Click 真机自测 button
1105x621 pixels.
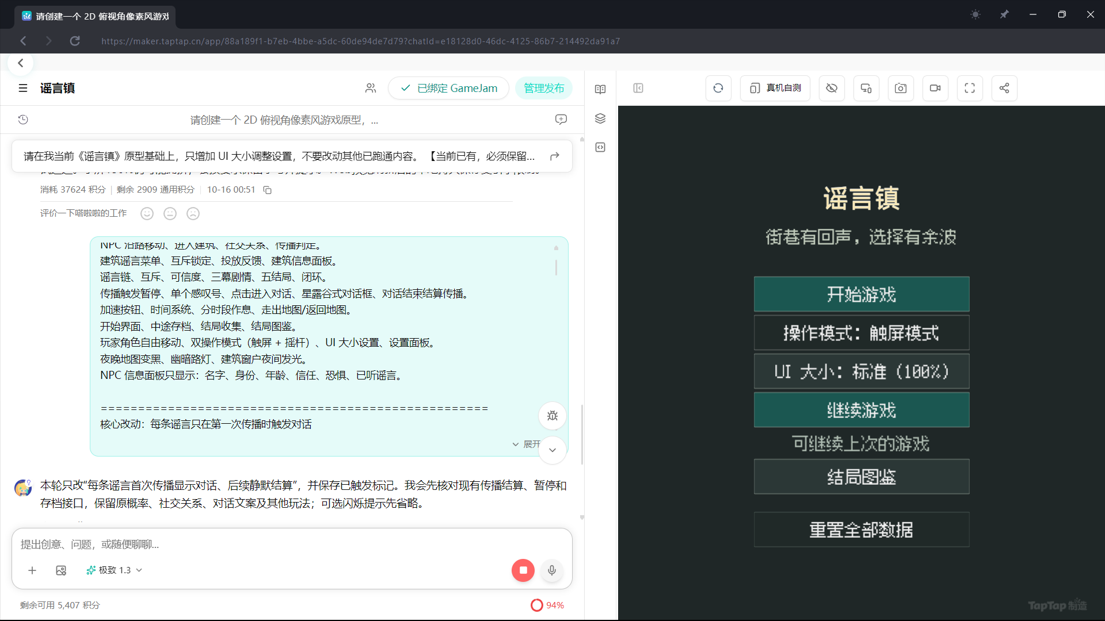[775, 88]
